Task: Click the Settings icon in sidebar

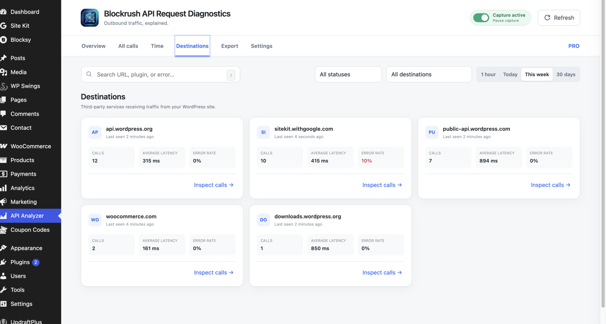Action: (x=3, y=304)
